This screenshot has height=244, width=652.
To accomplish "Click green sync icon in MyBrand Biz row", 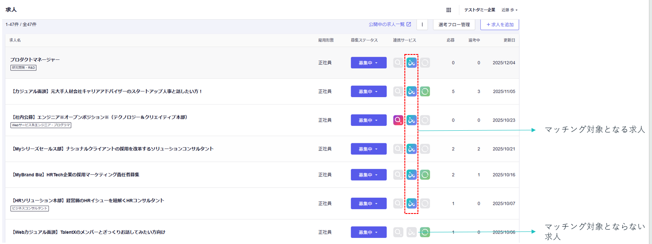I will [x=425, y=175].
